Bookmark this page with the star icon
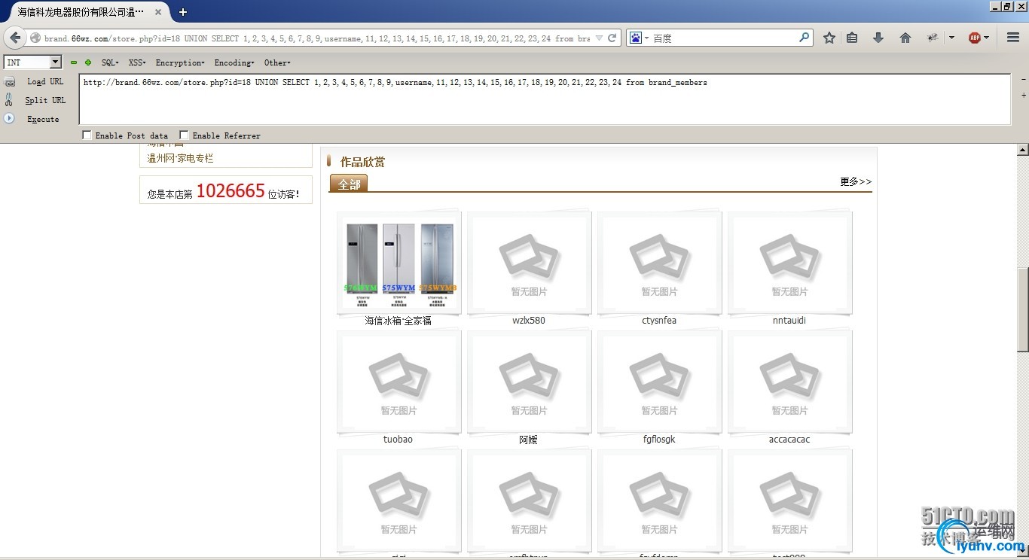 coord(829,38)
